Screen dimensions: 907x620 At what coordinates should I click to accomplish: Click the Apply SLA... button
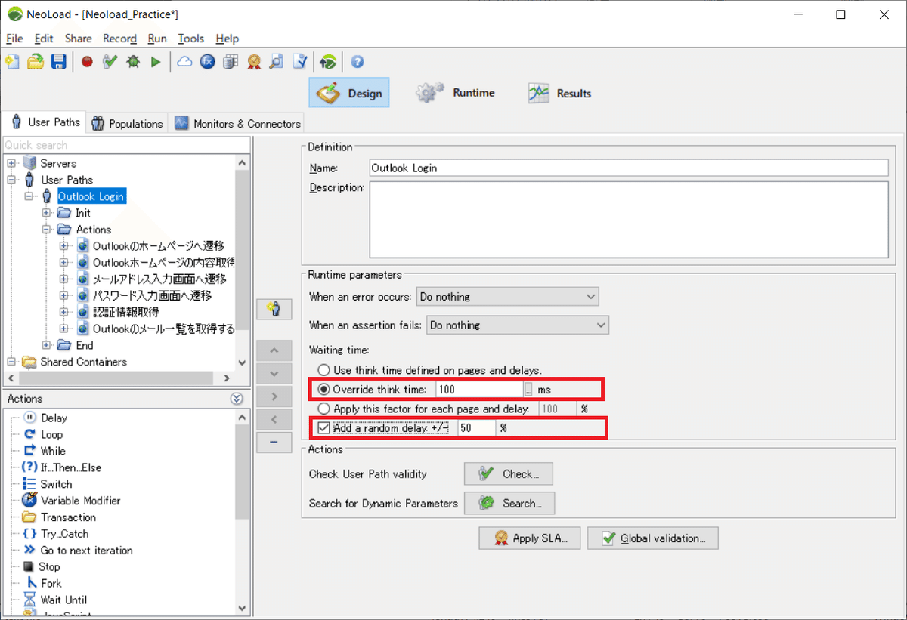pos(529,538)
